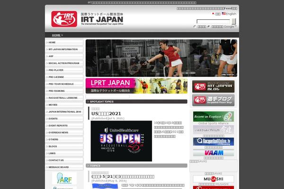Open EVENTS in the sidebar
Screen dimensions: 284x189
coord(64,119)
